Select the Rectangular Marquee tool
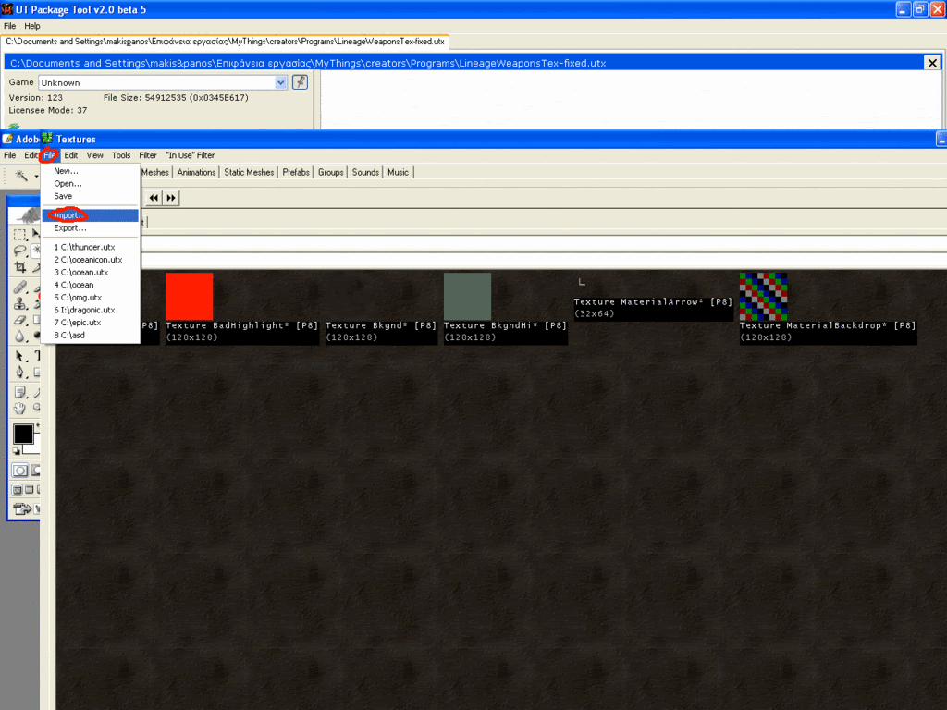 (19, 234)
